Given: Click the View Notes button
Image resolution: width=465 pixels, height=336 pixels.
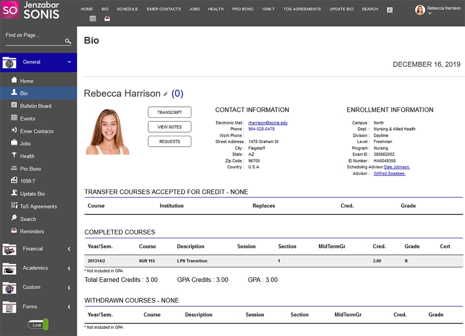Looking at the screenshot, I should [x=169, y=127].
